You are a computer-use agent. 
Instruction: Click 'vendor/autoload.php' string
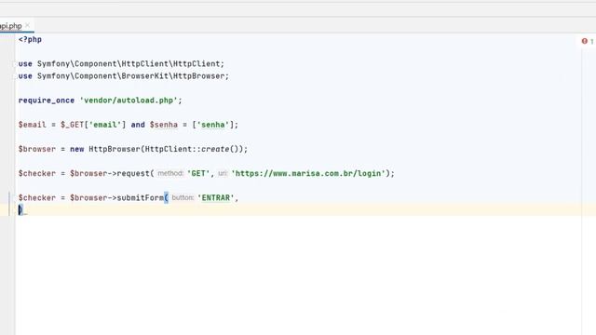(x=129, y=100)
